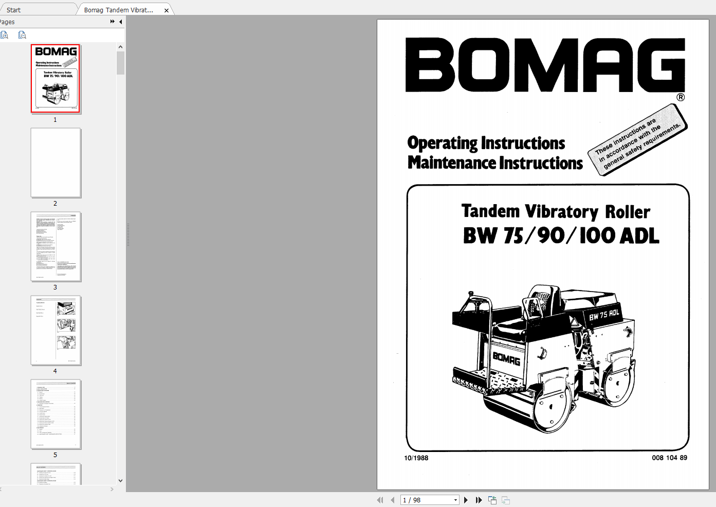The width and height of the screenshot is (716, 507).
Task: Open page 4 thumbnail with images
Action: (x=56, y=330)
